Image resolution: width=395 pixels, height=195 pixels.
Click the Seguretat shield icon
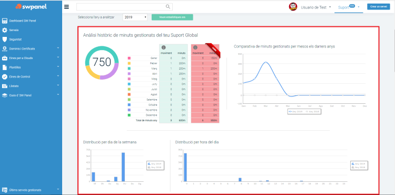tap(5, 40)
